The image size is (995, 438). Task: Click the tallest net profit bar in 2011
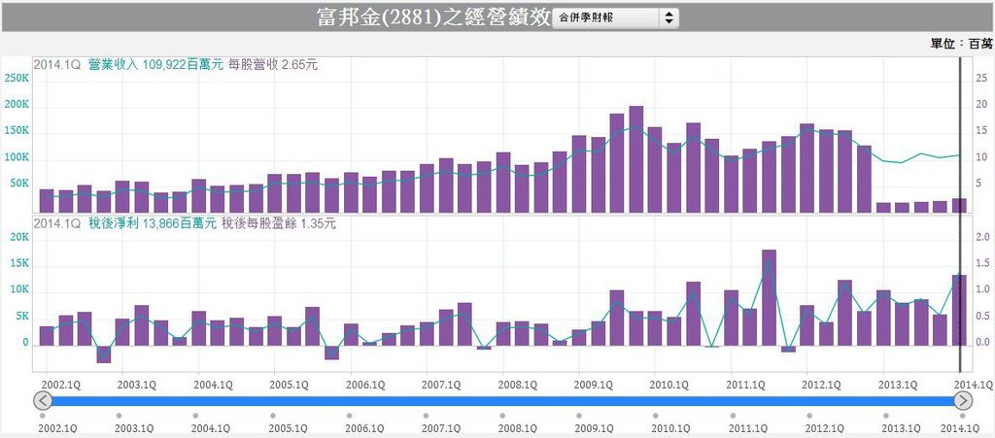pos(770,298)
